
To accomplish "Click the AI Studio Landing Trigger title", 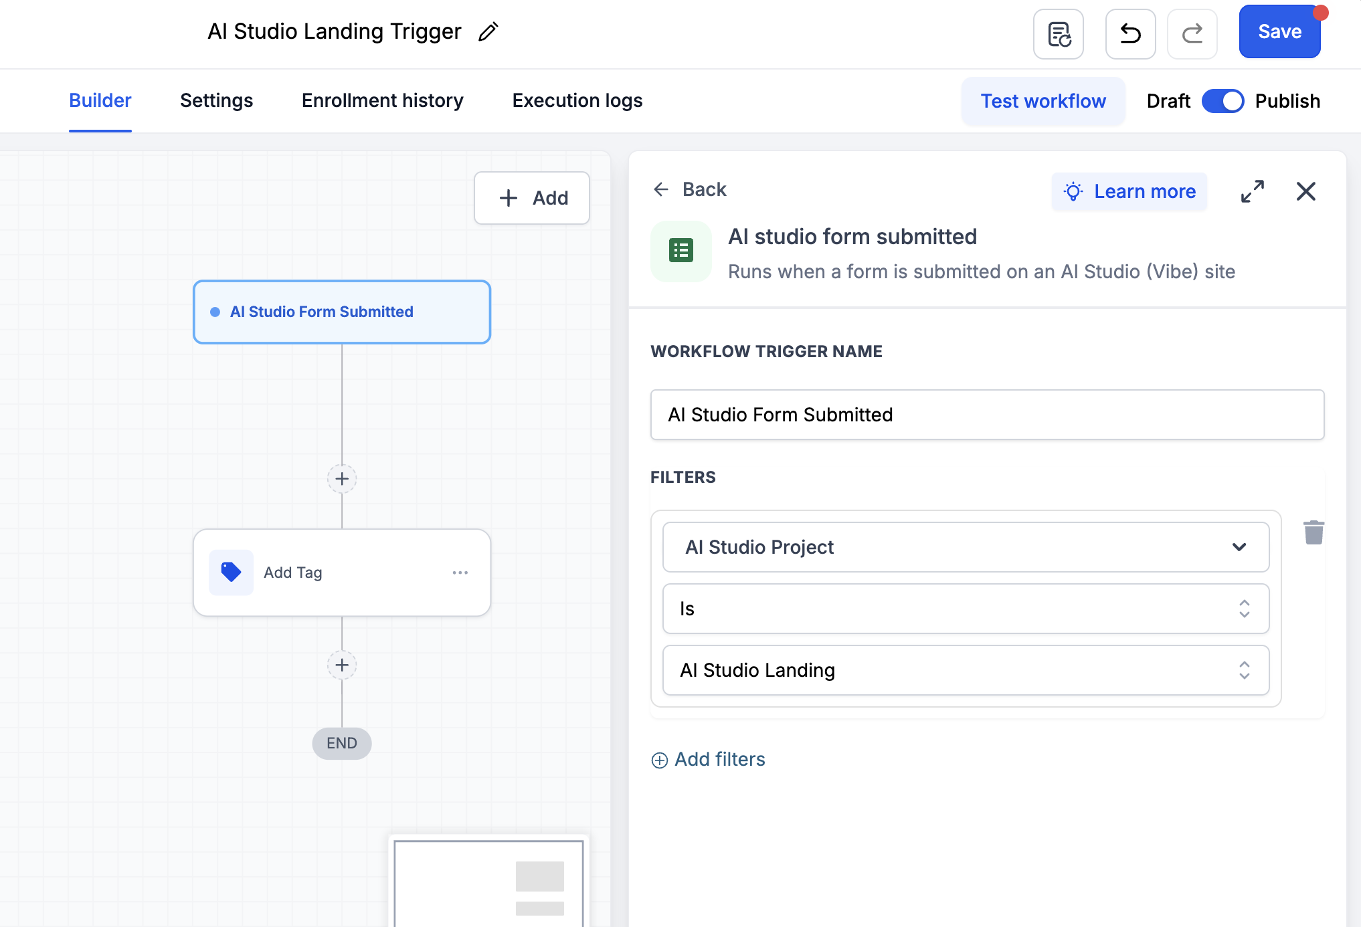I will (x=335, y=31).
